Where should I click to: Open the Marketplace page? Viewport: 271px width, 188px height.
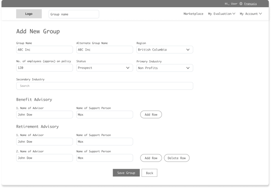coord(193,14)
